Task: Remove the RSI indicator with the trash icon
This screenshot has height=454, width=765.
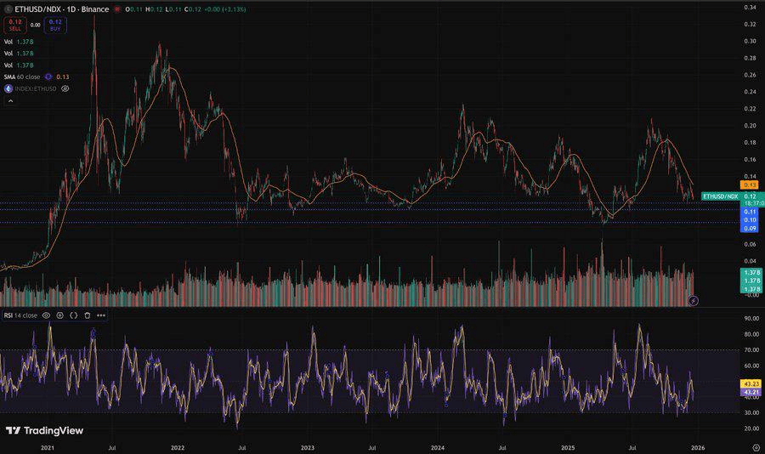Action: coord(88,315)
